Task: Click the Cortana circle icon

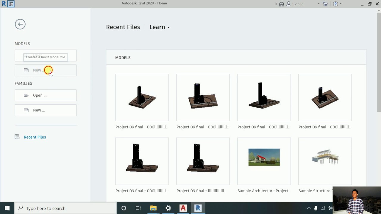Action: (124, 208)
